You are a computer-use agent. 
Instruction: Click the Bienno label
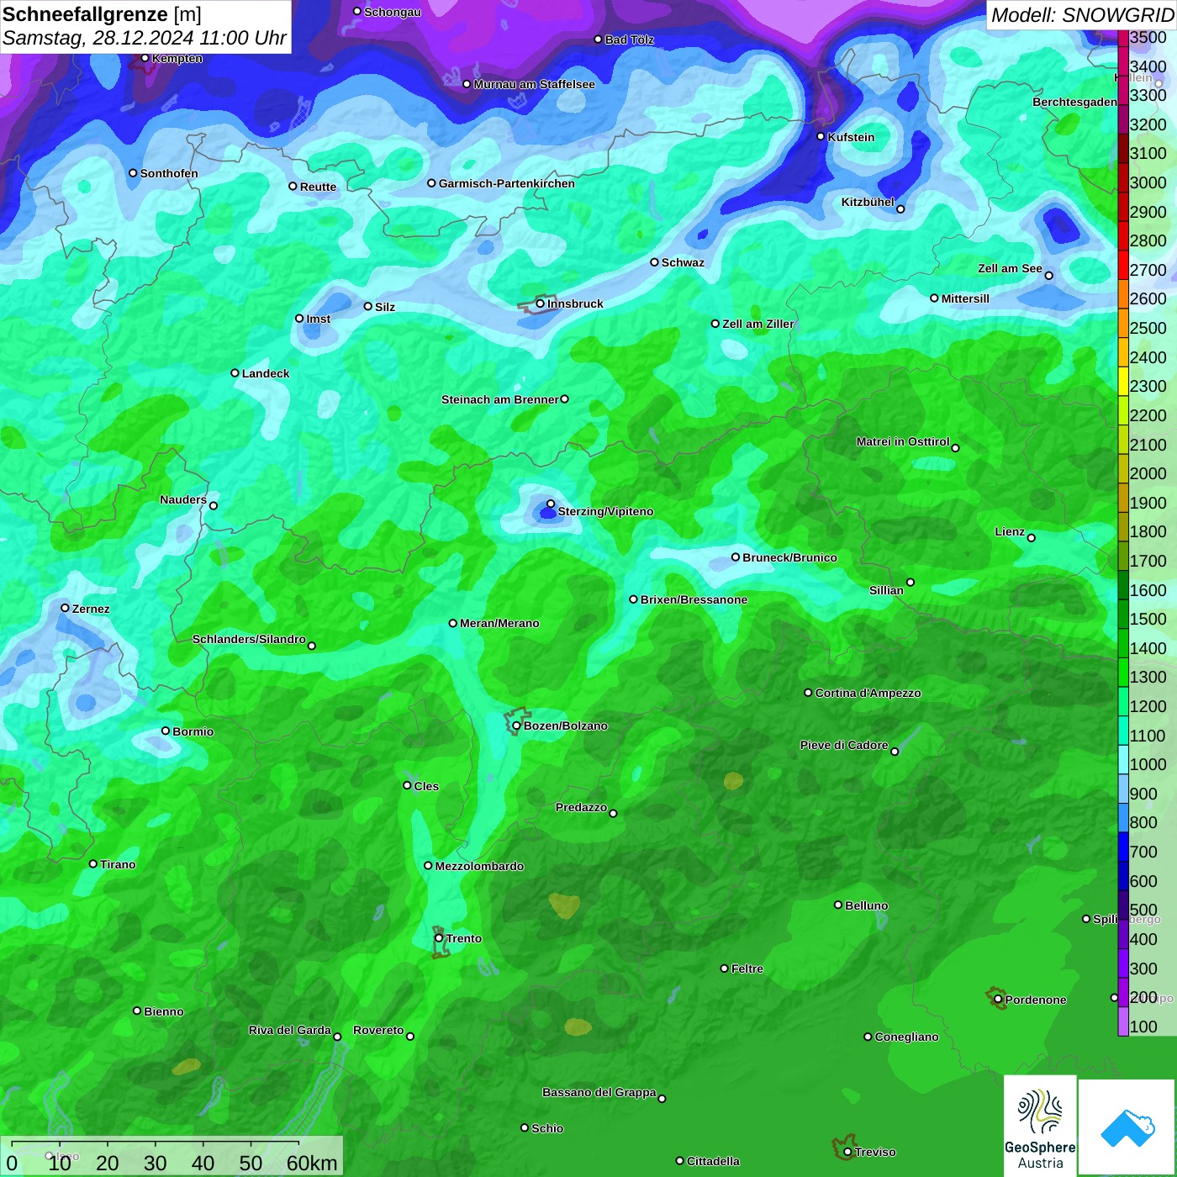pos(164,1011)
